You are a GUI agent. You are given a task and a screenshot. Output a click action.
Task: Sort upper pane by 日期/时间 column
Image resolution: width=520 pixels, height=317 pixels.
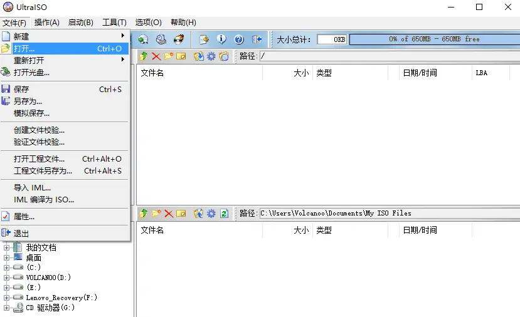pos(435,73)
